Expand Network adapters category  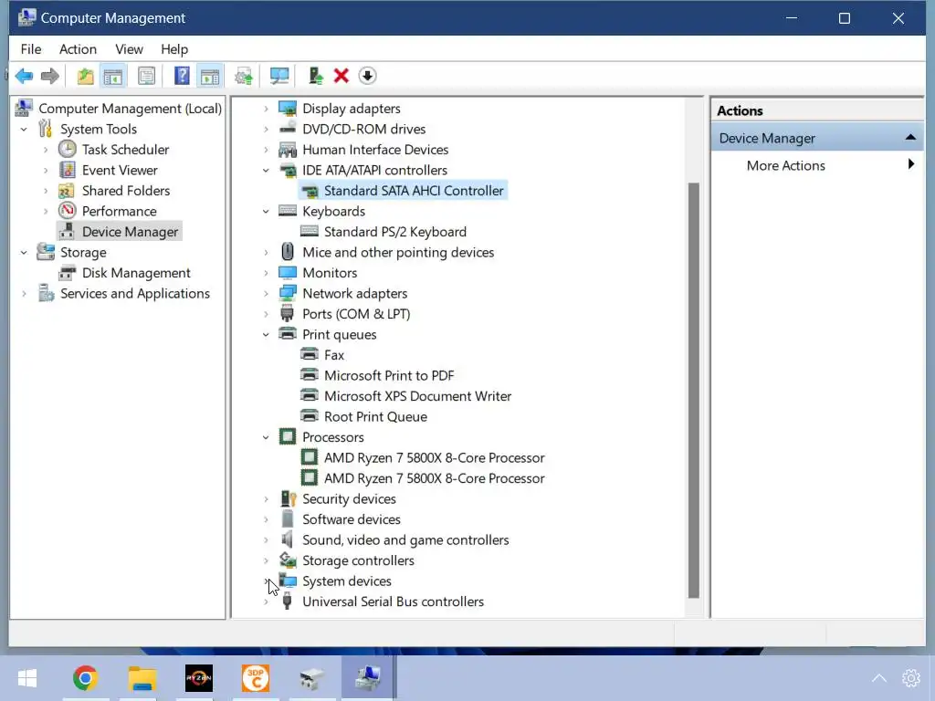[266, 294]
